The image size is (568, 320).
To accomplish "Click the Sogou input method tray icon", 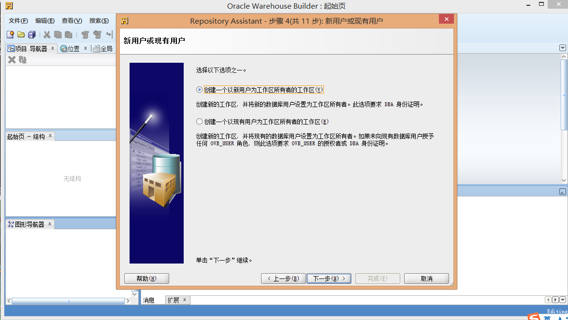I will [x=534, y=317].
